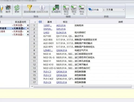
Task: Click the table's horizontal scrollbar thumb
Action: [83, 86]
